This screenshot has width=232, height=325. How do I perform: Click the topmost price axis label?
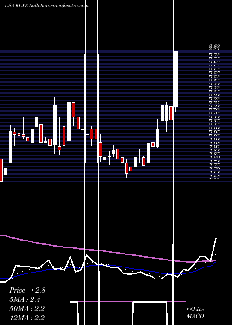click(214, 46)
